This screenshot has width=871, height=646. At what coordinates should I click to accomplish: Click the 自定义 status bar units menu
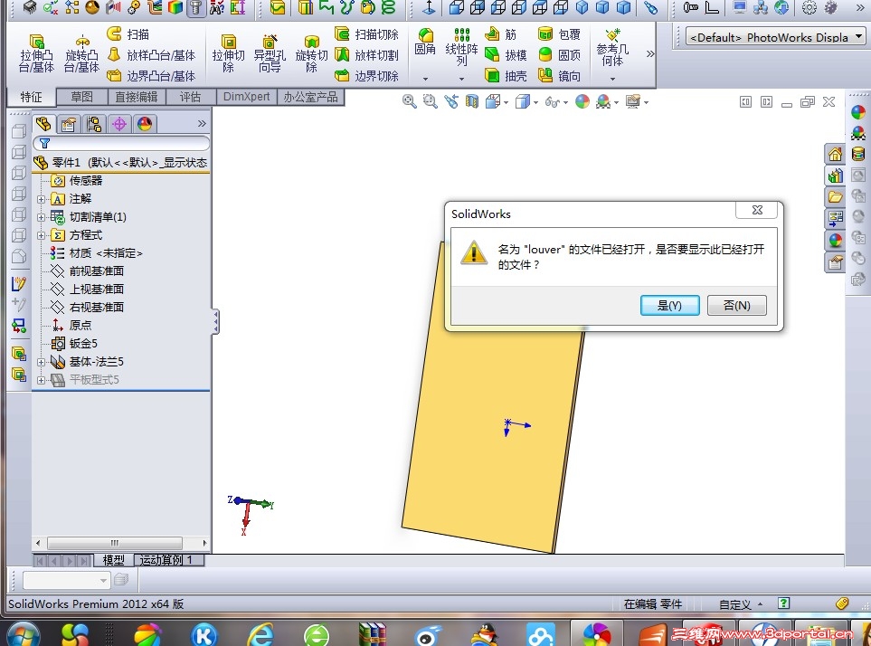click(740, 603)
